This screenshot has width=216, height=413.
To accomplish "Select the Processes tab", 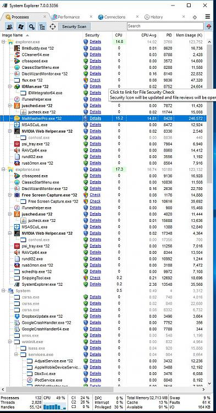I will point(20,17).
